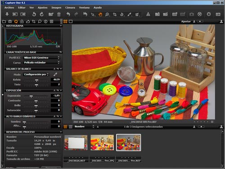Open the Cámara menu

click(70, 8)
